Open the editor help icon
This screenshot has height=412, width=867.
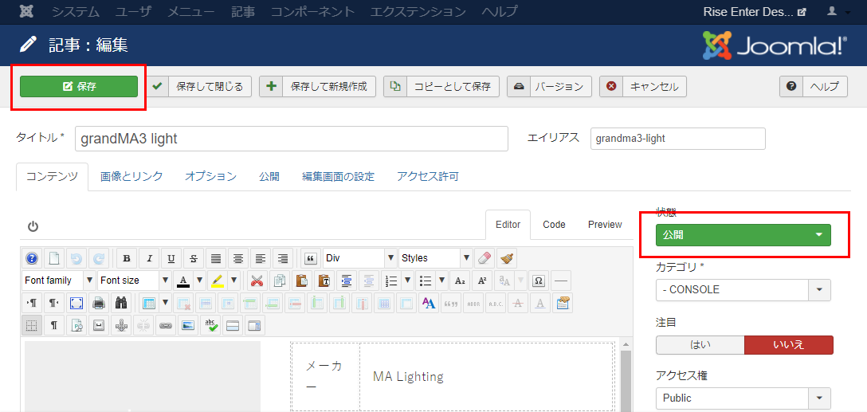pyautogui.click(x=32, y=258)
